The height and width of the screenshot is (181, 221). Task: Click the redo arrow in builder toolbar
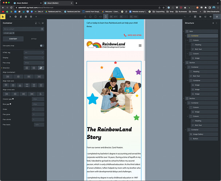pos(190,17)
